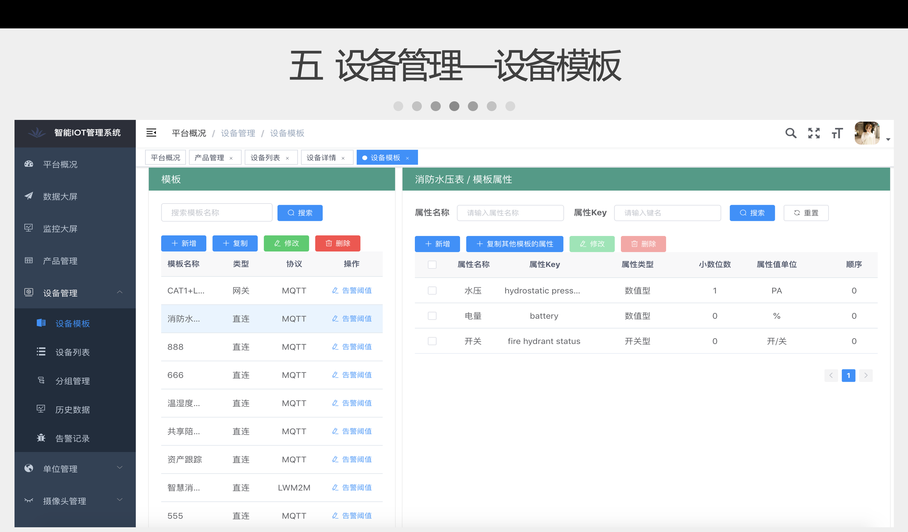
Task: Check the 开关 attribute row checkbox
Action: (x=432, y=341)
